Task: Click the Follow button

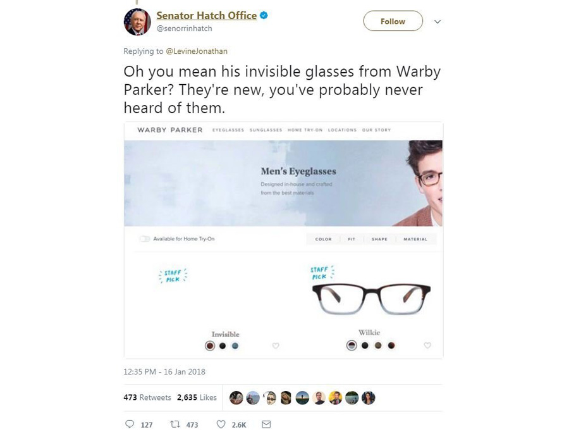Action: [393, 21]
